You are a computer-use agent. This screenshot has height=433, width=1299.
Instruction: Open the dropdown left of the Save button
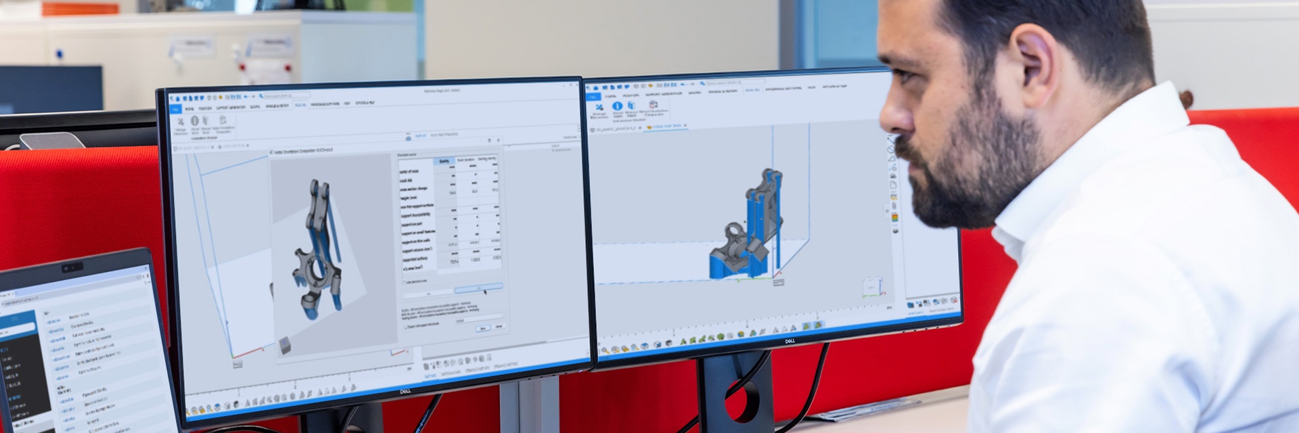tap(479, 320)
